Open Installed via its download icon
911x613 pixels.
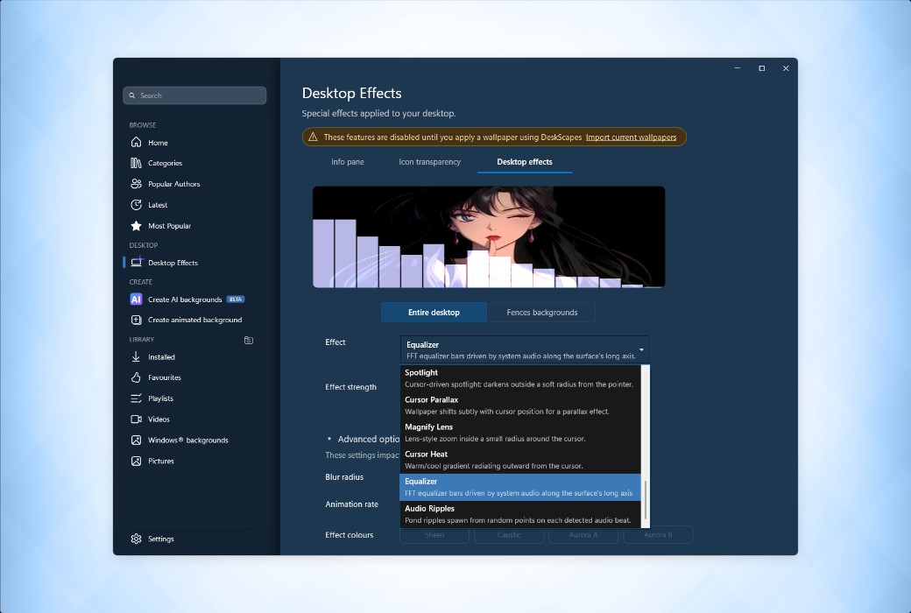click(136, 356)
